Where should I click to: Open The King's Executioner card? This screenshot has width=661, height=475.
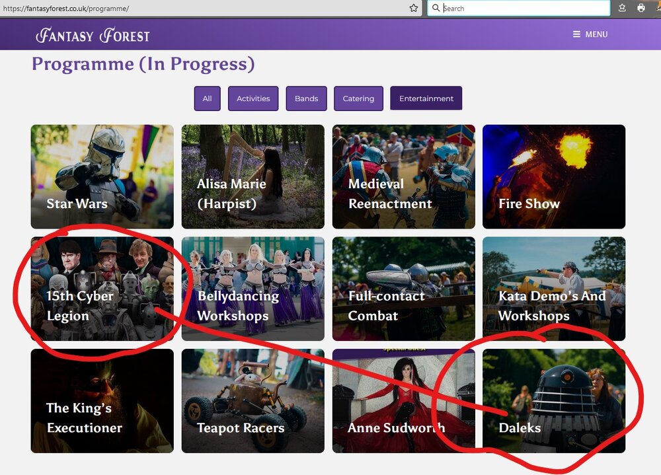(x=102, y=401)
